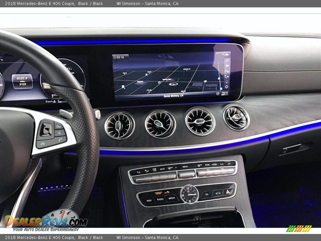Image resolution: width=321 pixels, height=241 pixels.
Task: Toggle the fan OFF switch
Action: click(155, 178)
